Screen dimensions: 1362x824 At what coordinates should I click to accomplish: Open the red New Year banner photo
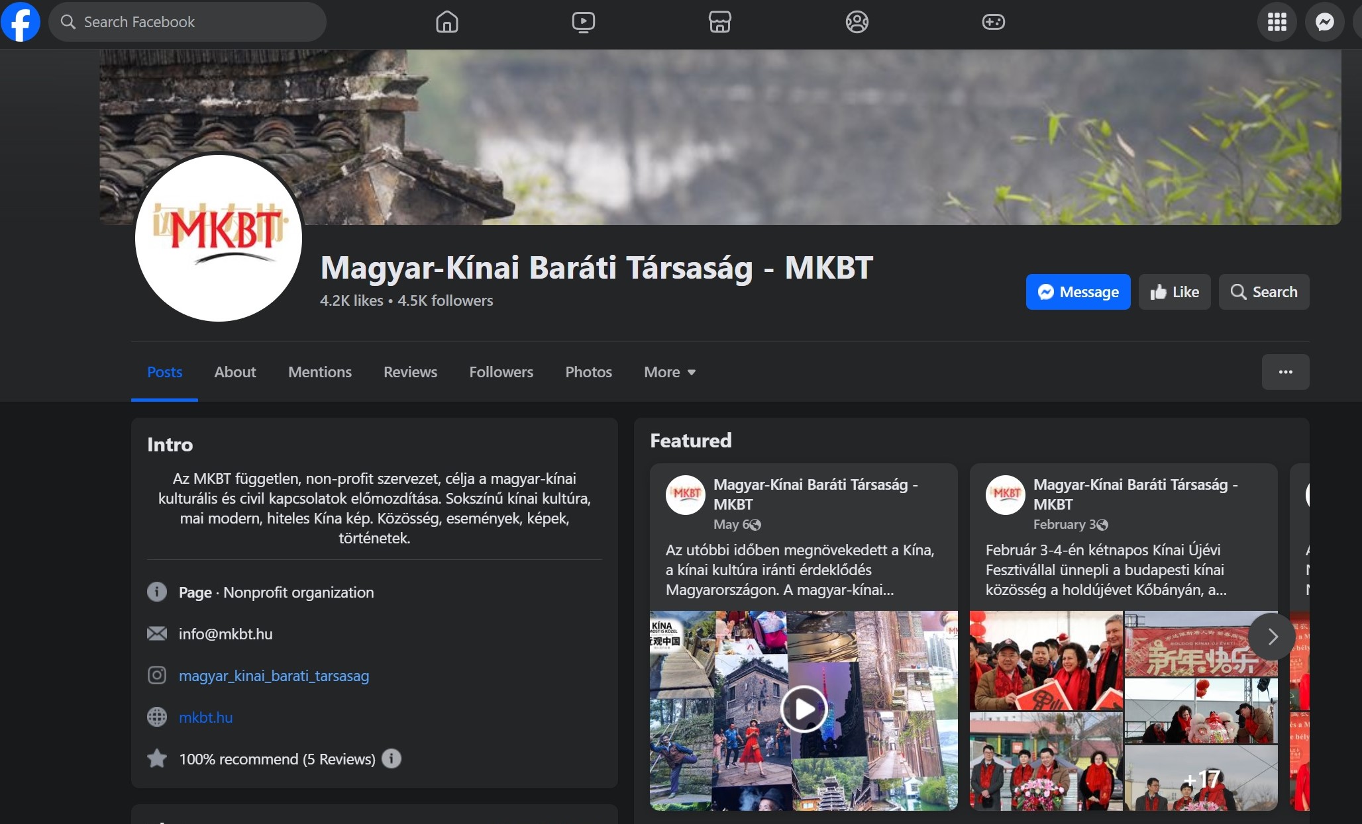point(1201,643)
